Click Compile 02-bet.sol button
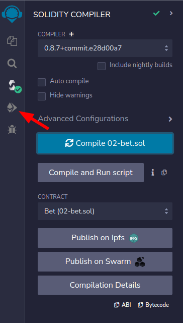 105,143
